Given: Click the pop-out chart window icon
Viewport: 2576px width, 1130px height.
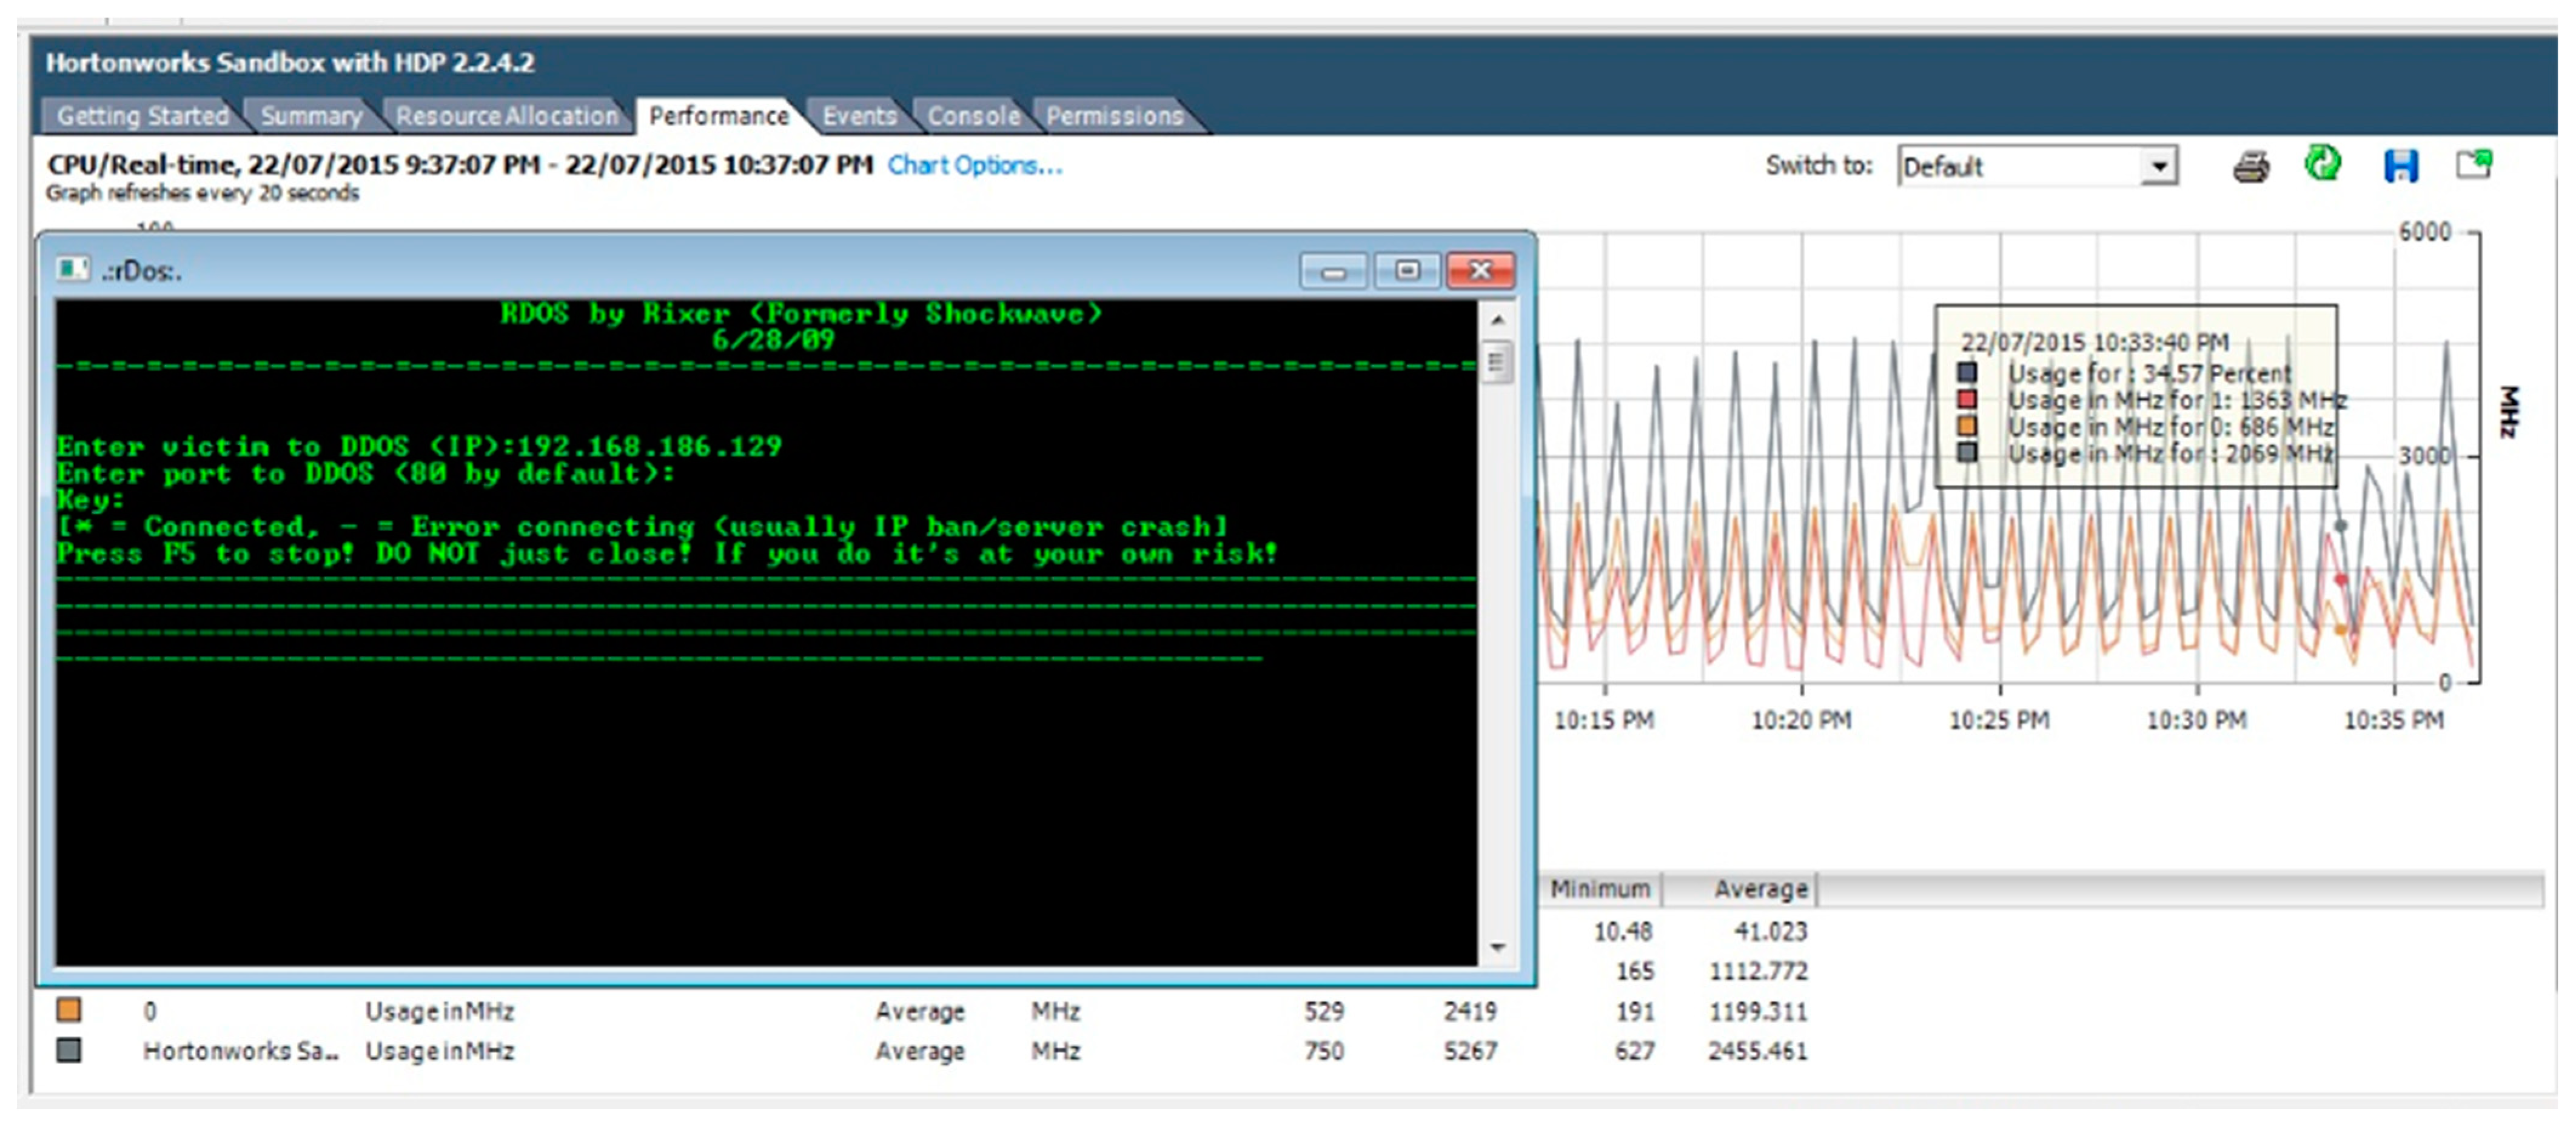Looking at the screenshot, I should pyautogui.click(x=2474, y=164).
